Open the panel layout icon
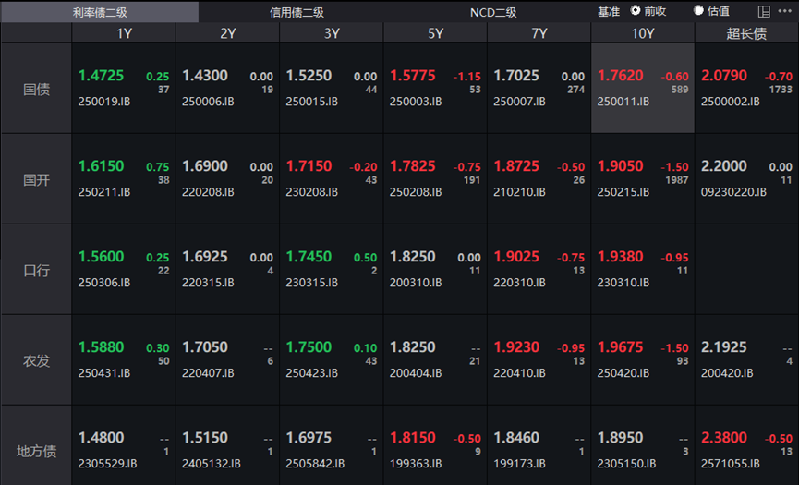Image resolution: width=799 pixels, height=485 pixels. click(764, 11)
